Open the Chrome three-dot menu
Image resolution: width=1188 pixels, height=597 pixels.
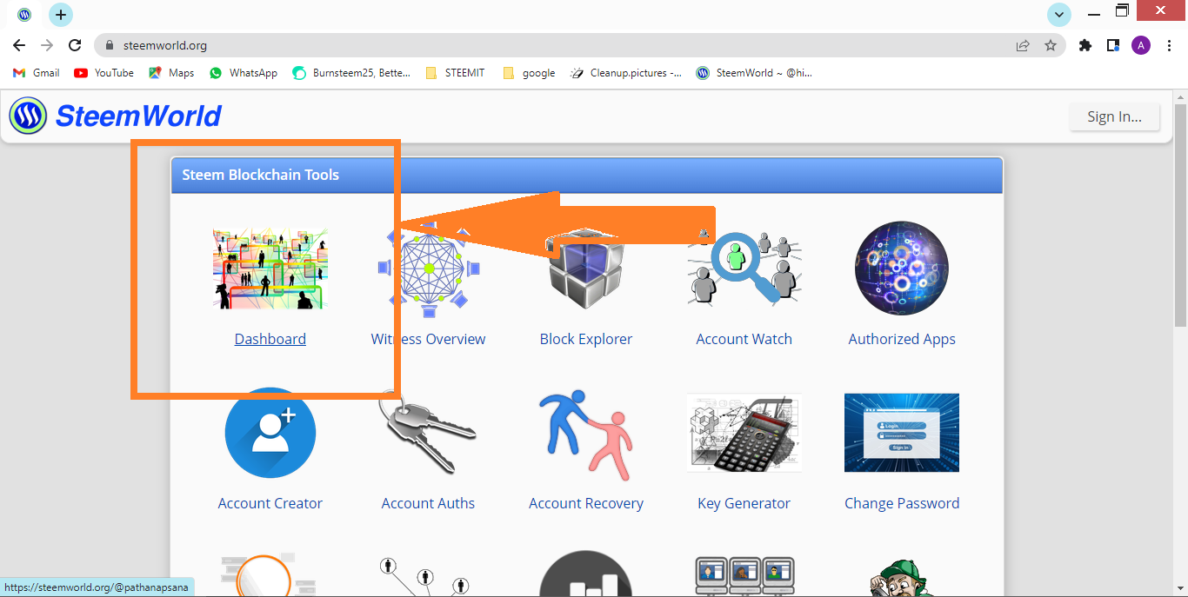click(1169, 44)
